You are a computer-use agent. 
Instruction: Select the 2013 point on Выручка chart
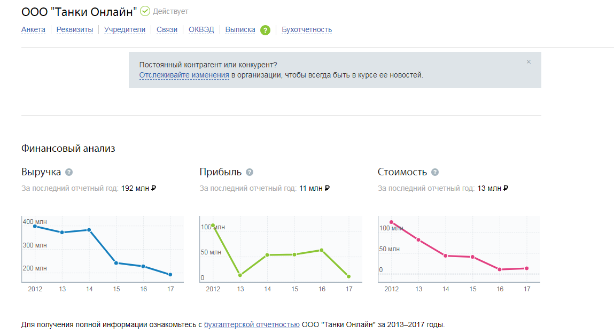[62, 233]
